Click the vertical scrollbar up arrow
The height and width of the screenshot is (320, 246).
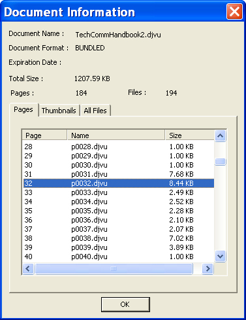220,136
